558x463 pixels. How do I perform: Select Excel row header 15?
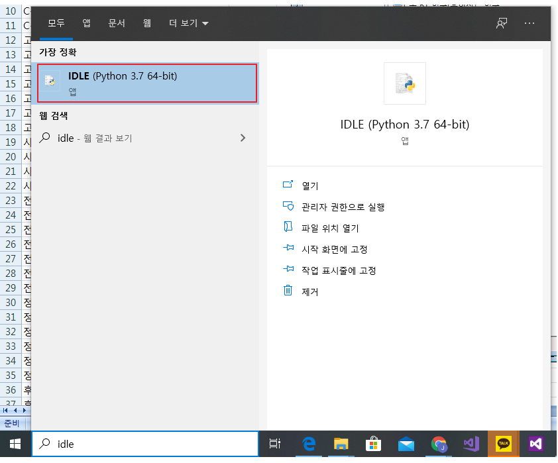[x=11, y=84]
